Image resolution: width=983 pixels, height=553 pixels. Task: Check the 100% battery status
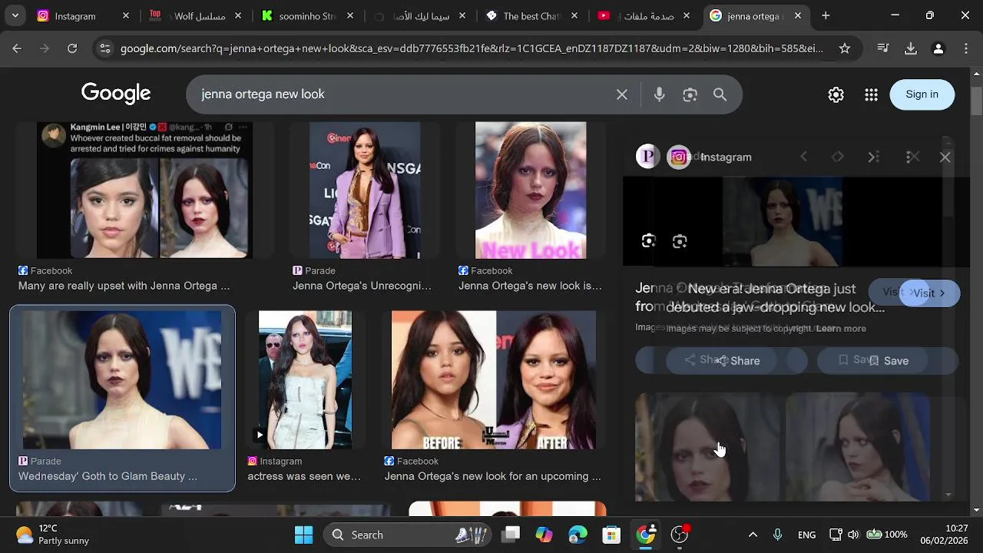887,535
